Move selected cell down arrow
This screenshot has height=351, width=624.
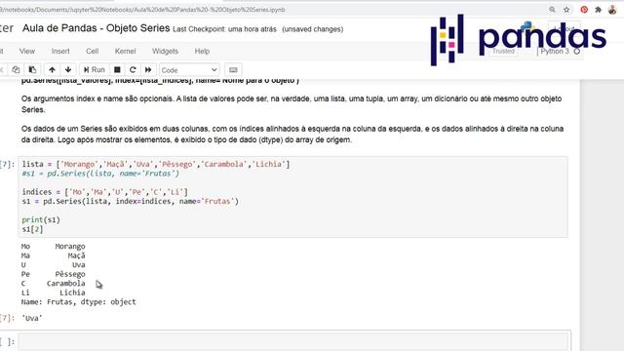(x=68, y=69)
